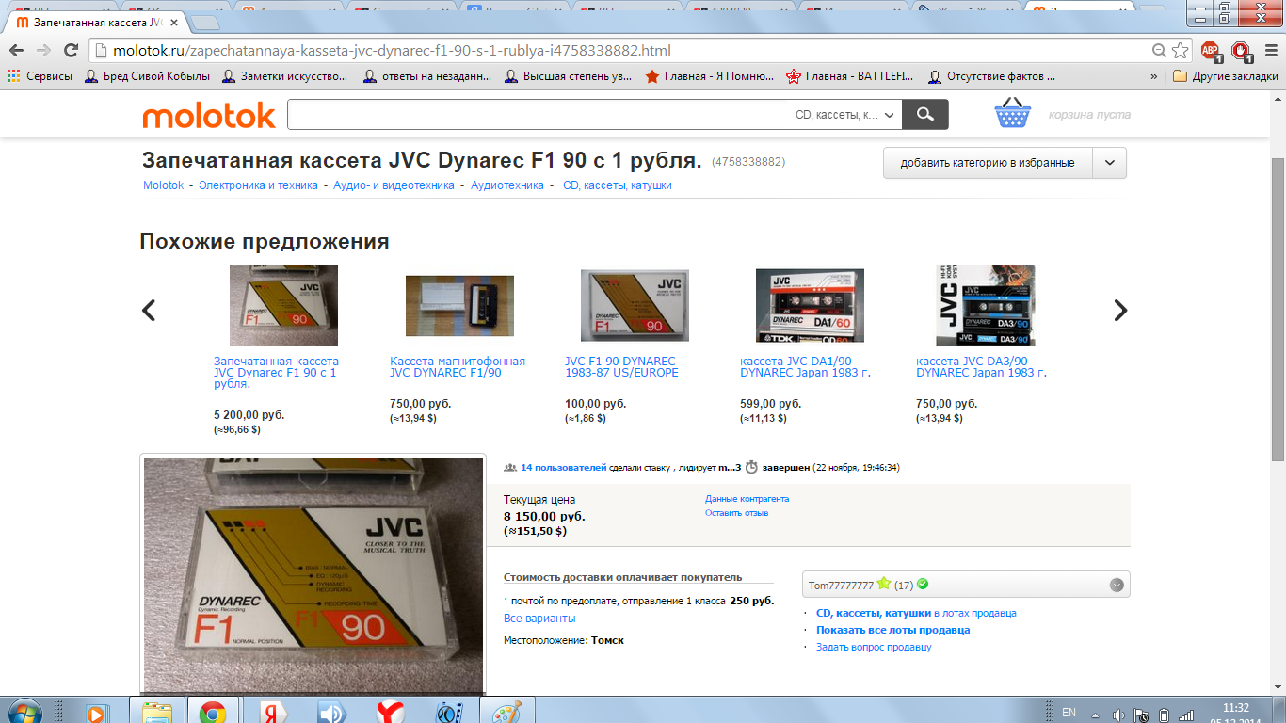Click 'Показать все лоты продавца' link
Screen dimensions: 1286x723
pos(892,630)
